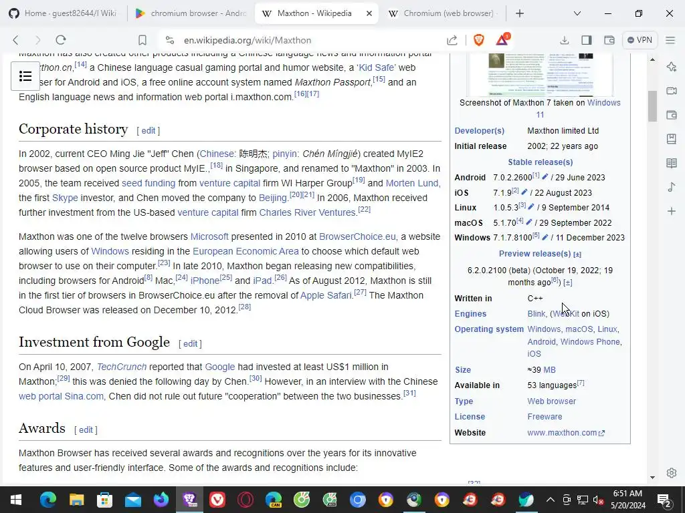This screenshot has height=513, width=685.
Task: Toggle the browser sidebar panel icon
Action: pos(587,40)
